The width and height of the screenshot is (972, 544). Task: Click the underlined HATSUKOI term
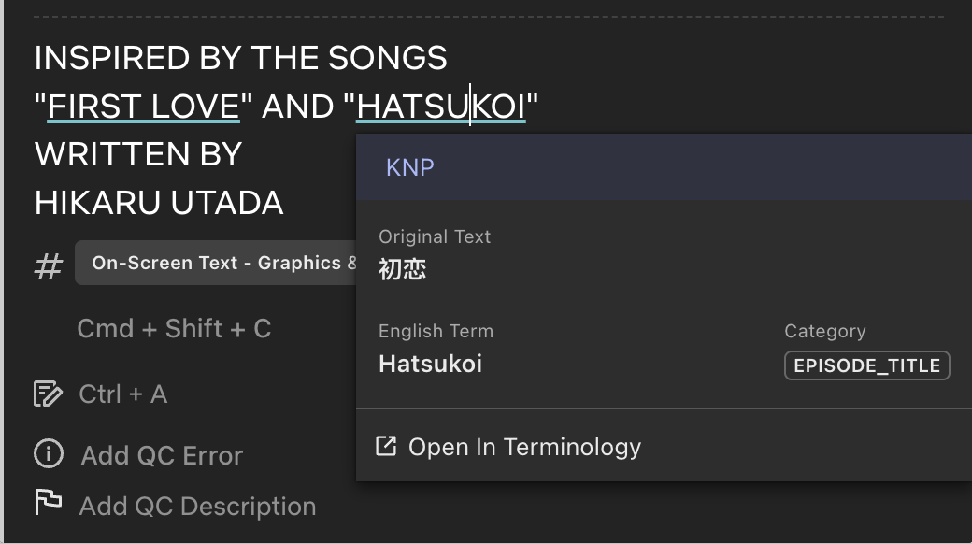[441, 107]
